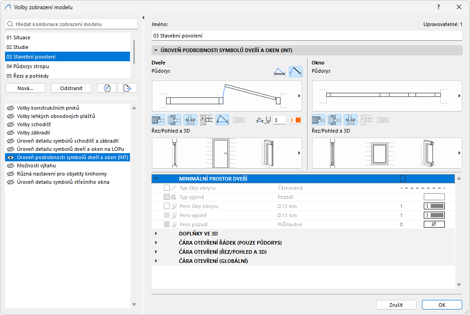
Task: Click the export combinations icon button
Action: [x=127, y=88]
